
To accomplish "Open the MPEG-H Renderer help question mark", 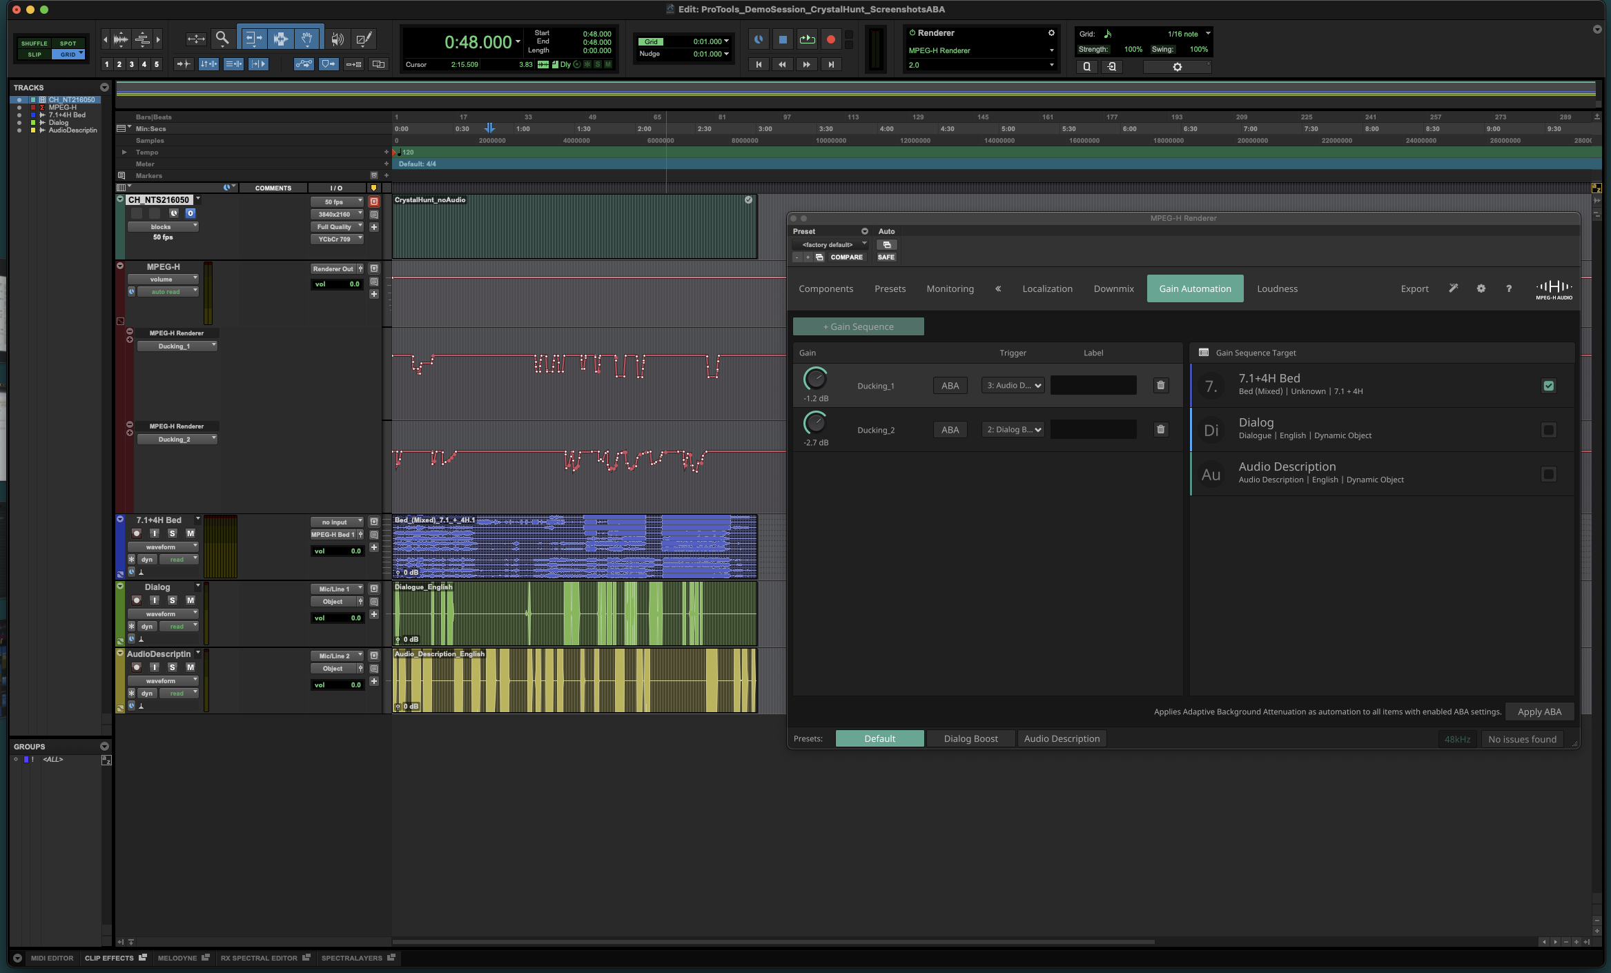I will [x=1509, y=288].
